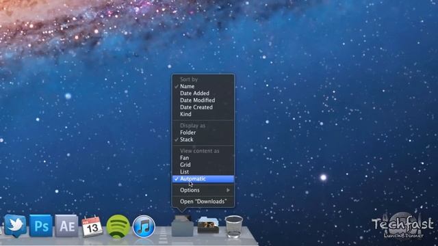Display Downloads as a Folder

coord(203,133)
